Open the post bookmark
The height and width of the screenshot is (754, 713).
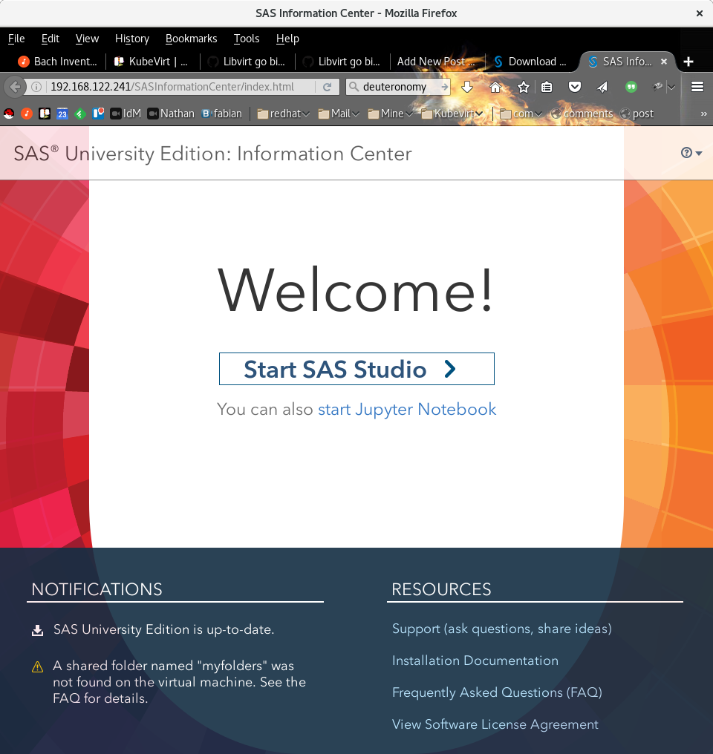click(x=637, y=114)
